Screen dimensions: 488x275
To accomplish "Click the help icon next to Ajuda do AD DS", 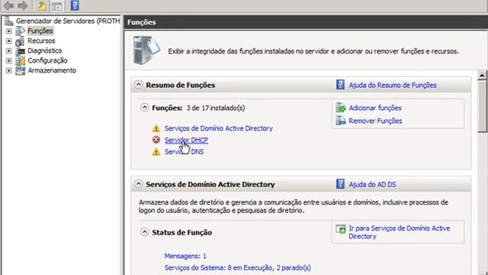I will click(341, 184).
